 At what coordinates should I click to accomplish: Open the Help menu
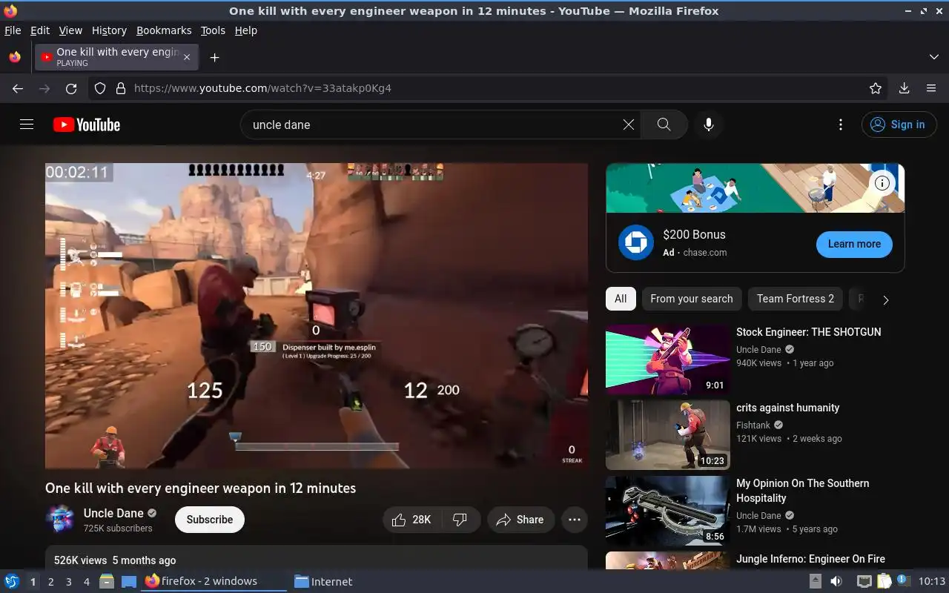(x=246, y=30)
